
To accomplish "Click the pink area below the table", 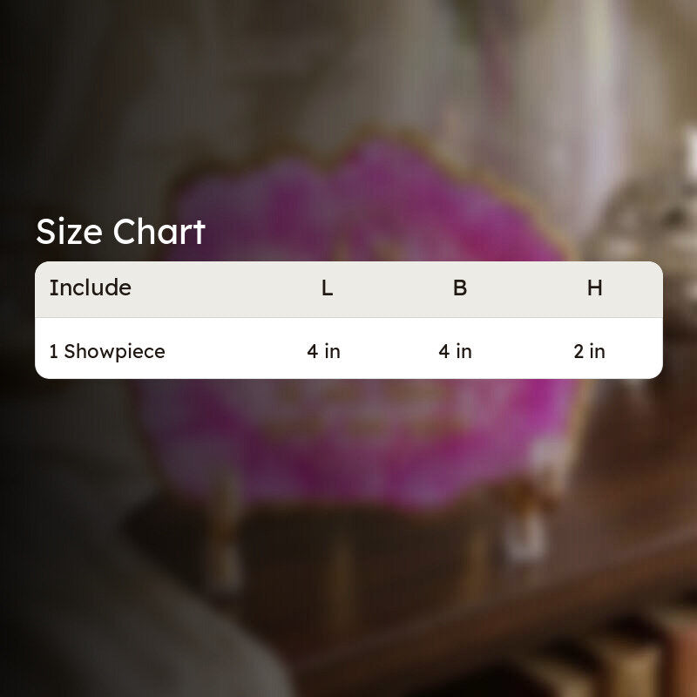I will pos(355,440).
